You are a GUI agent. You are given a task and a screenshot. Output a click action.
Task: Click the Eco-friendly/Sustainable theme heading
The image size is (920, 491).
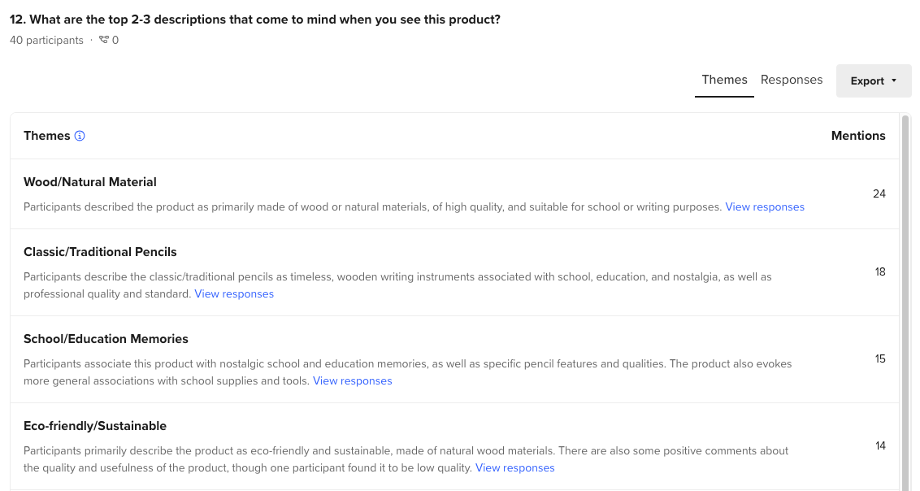[94, 425]
